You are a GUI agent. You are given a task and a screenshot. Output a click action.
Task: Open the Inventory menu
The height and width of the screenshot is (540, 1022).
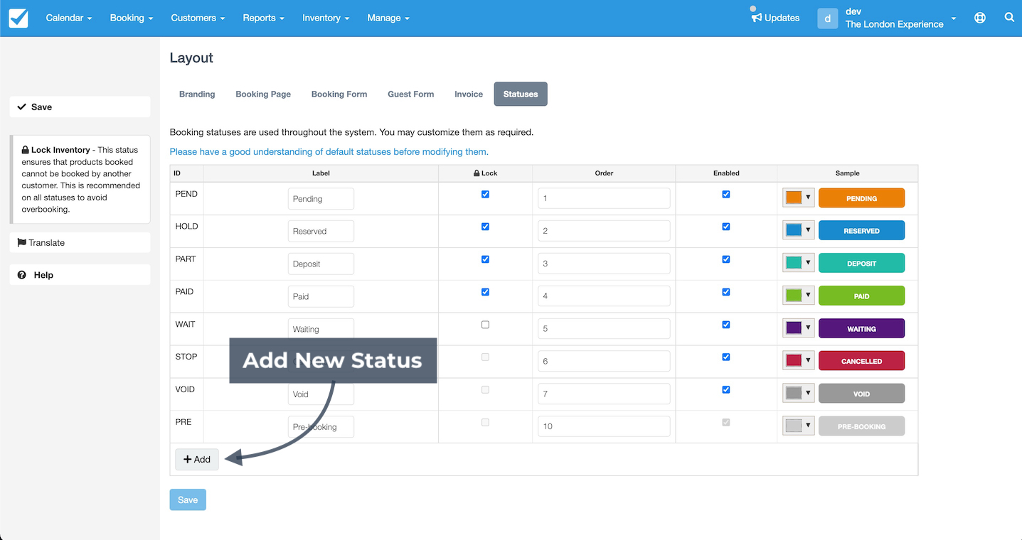[x=326, y=18]
